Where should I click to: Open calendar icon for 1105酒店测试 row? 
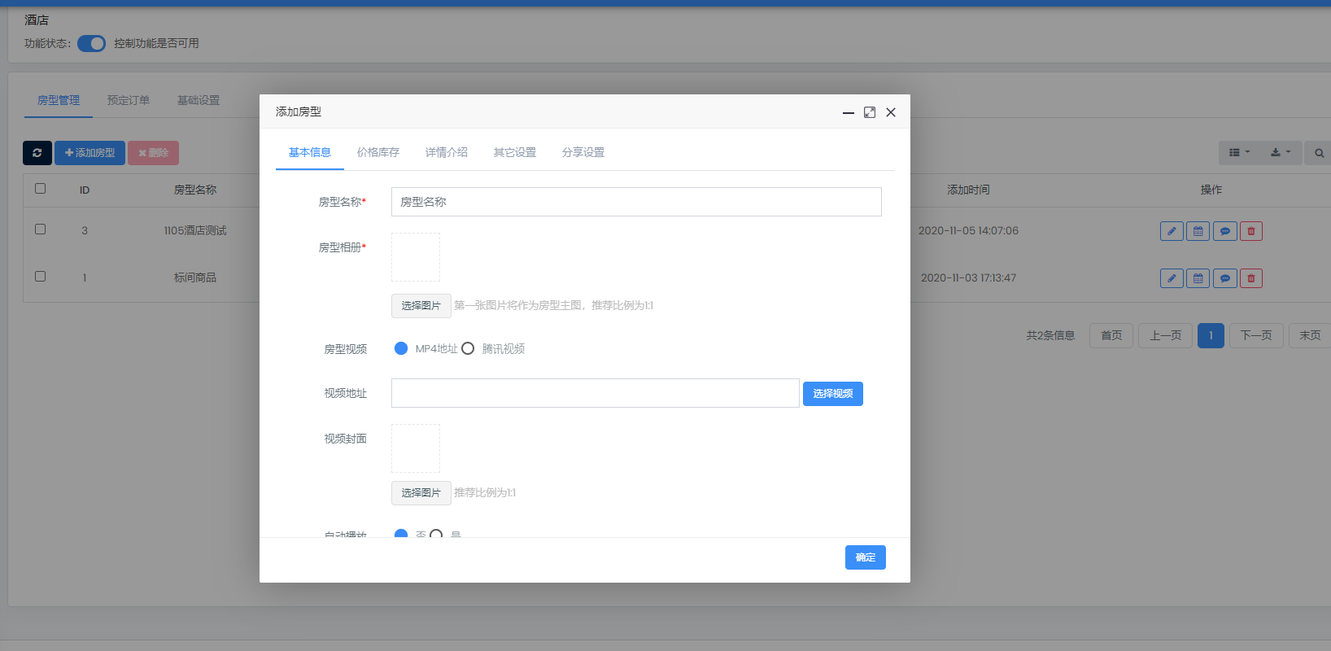[1198, 231]
